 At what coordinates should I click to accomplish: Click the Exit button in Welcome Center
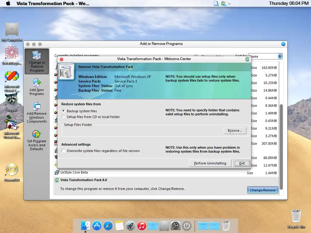pos(242,163)
